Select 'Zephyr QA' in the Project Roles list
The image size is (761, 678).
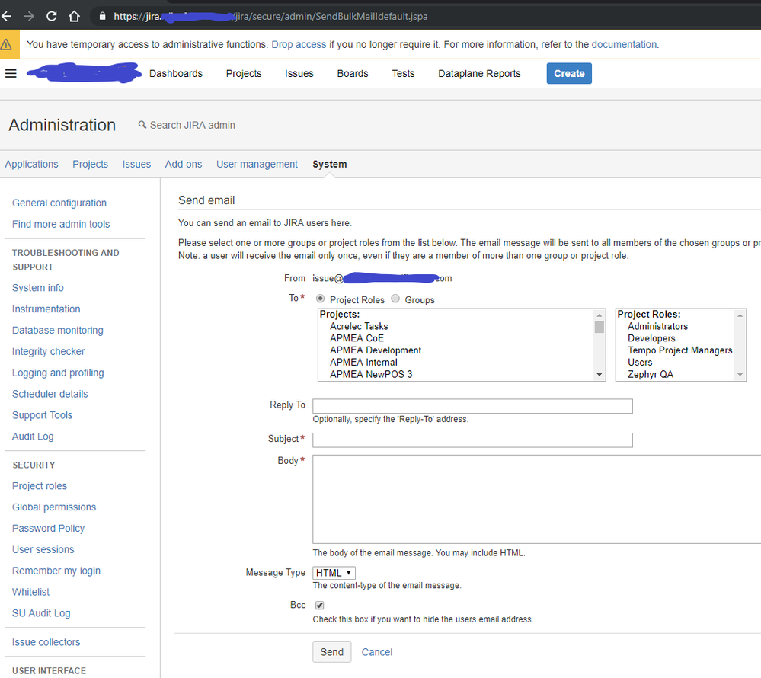pyautogui.click(x=651, y=375)
